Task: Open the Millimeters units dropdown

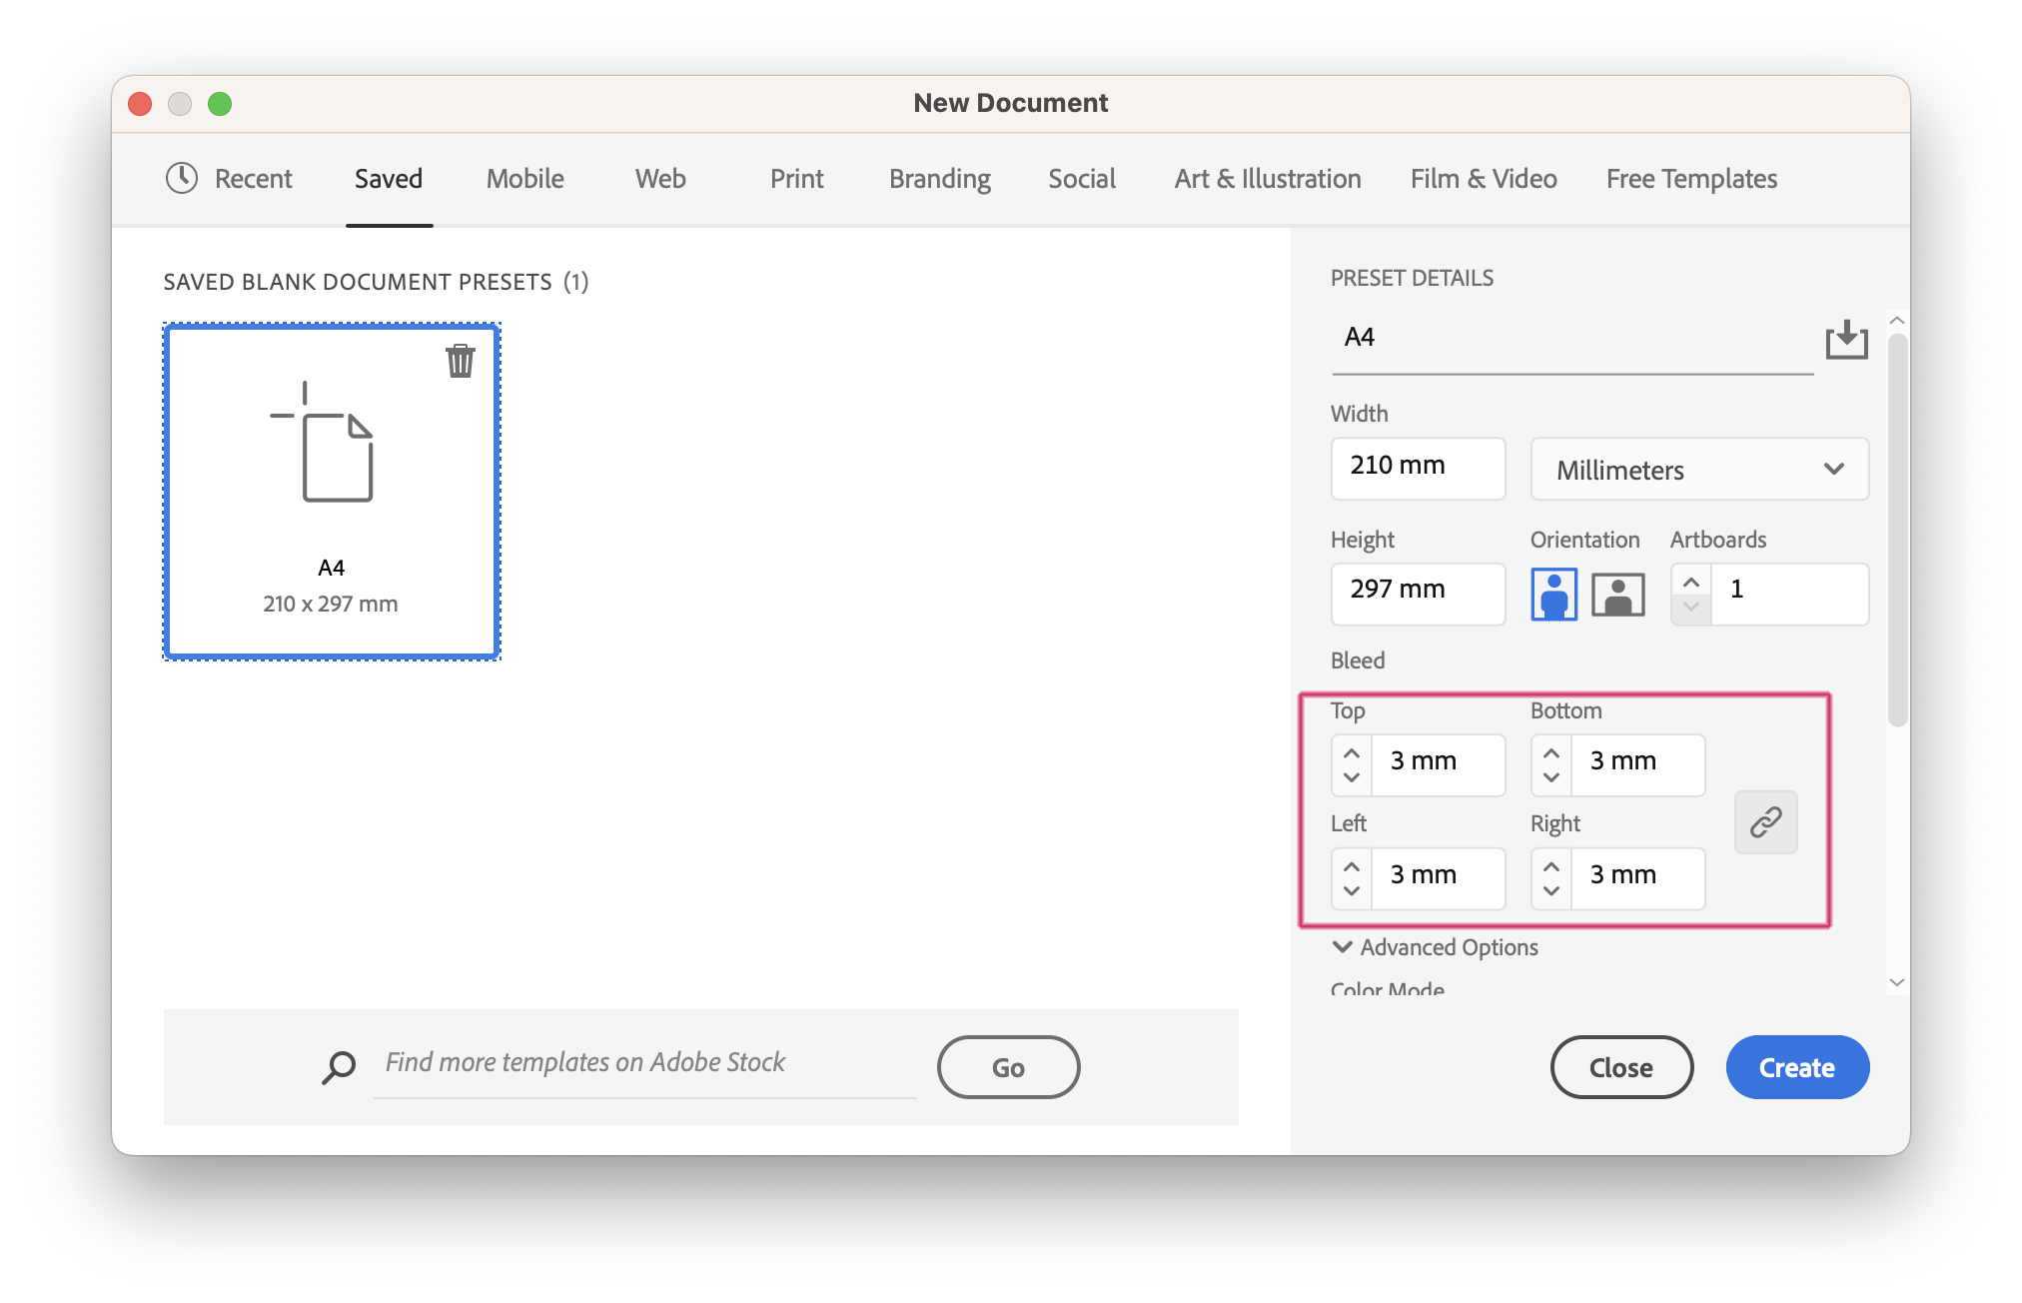Action: click(1698, 470)
